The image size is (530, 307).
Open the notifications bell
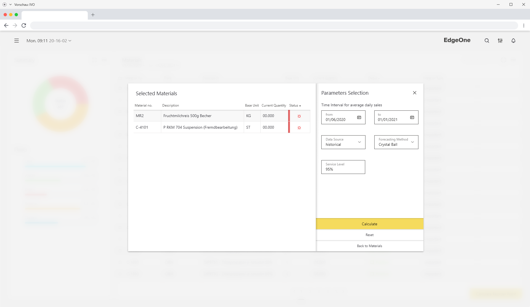513,41
